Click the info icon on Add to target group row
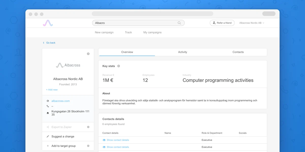 tap(88, 146)
